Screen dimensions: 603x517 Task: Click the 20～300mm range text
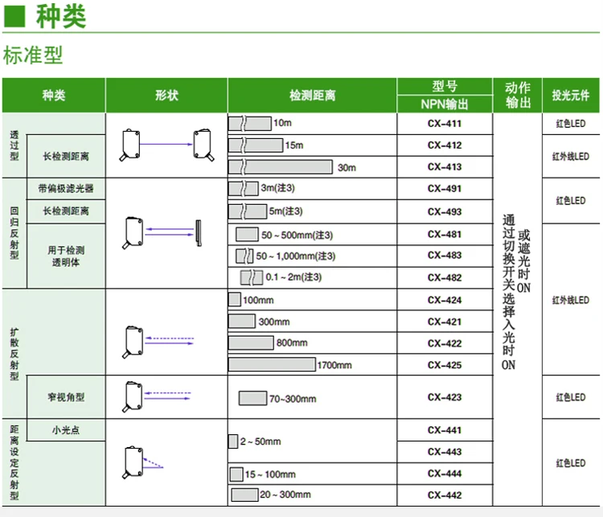pos(285,494)
